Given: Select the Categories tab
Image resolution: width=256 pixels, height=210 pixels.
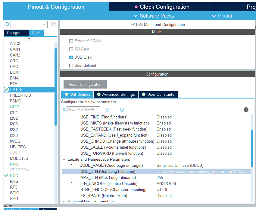Looking at the screenshot, I should [x=16, y=33].
